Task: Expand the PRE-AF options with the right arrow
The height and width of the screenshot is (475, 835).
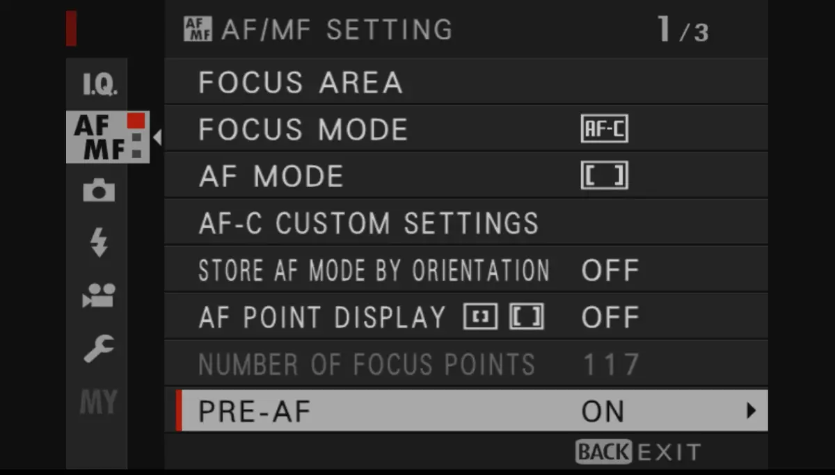Action: [750, 411]
